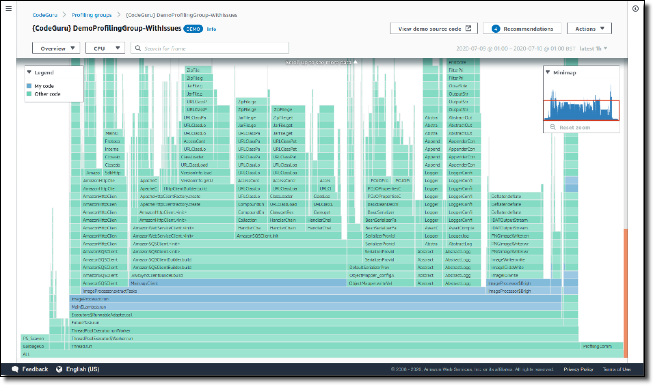
Task: Click the Collection frame
Action: click(x=251, y=220)
